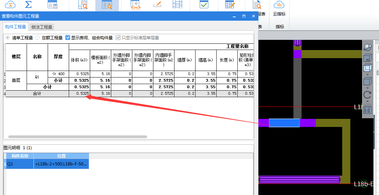The image size is (379, 195).
Task: Switch to the 做法工程量 tab
Action: tap(42, 27)
